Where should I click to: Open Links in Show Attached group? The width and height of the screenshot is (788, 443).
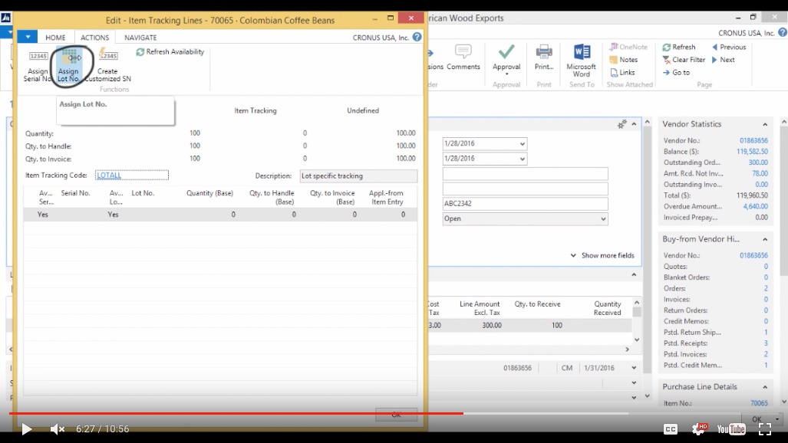622,72
